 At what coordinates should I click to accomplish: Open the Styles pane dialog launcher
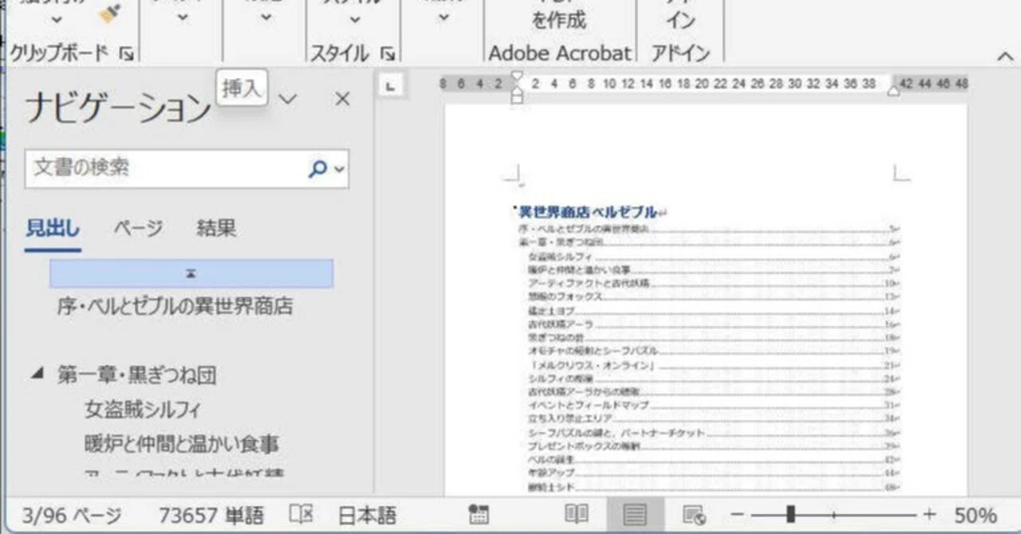pos(388,54)
